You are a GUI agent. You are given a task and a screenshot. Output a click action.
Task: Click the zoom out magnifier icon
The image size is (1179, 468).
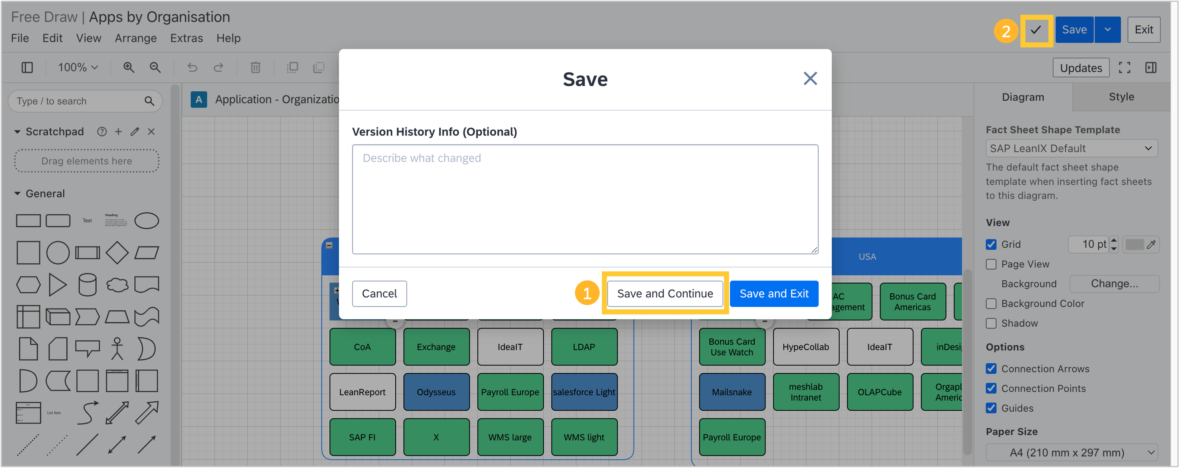click(155, 68)
